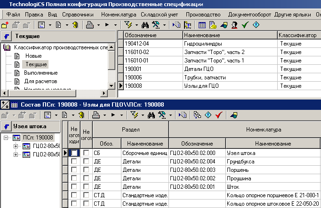
Task: Click the hammer tools icon in the top toolbar
Action: (156, 25)
